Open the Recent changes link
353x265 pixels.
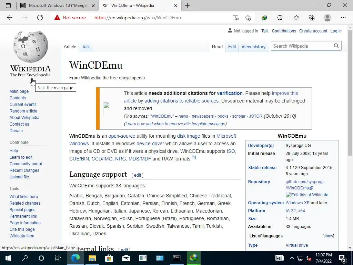coord(24,170)
